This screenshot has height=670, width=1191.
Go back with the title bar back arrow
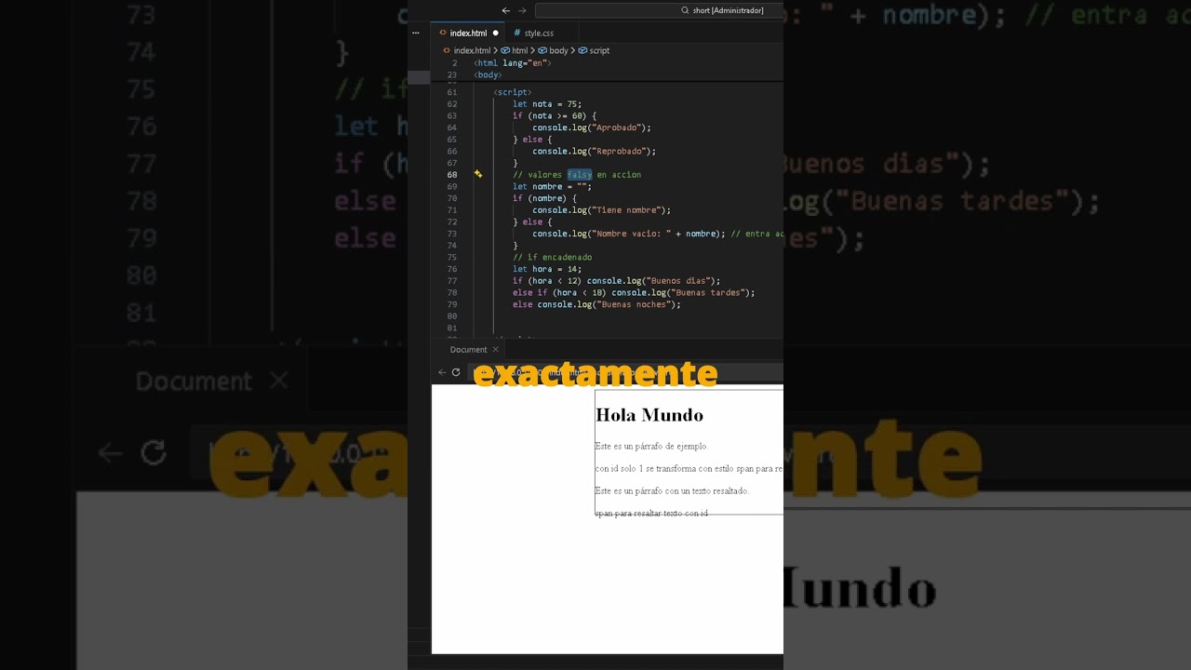coord(505,10)
